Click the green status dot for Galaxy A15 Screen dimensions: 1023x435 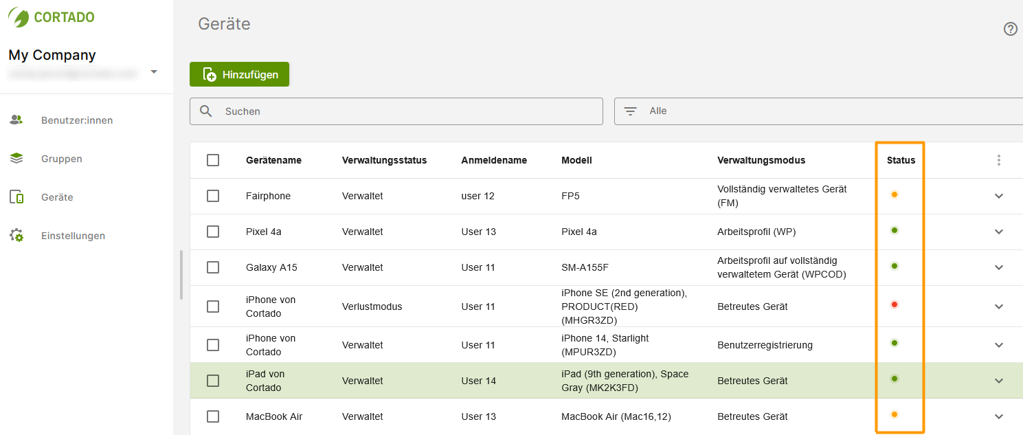(x=894, y=266)
